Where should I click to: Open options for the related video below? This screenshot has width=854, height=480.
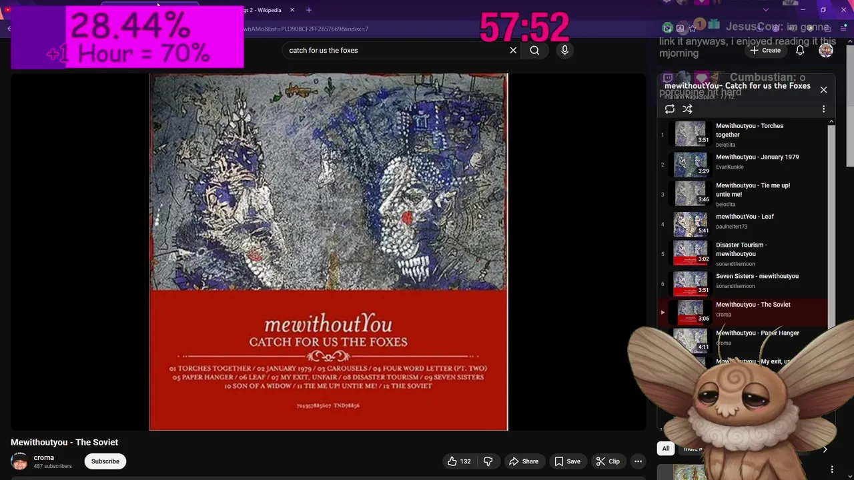(832, 470)
